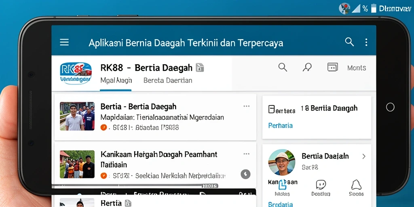
Task: Open the Bertia - Bertia Daegah headline
Action: (138, 107)
